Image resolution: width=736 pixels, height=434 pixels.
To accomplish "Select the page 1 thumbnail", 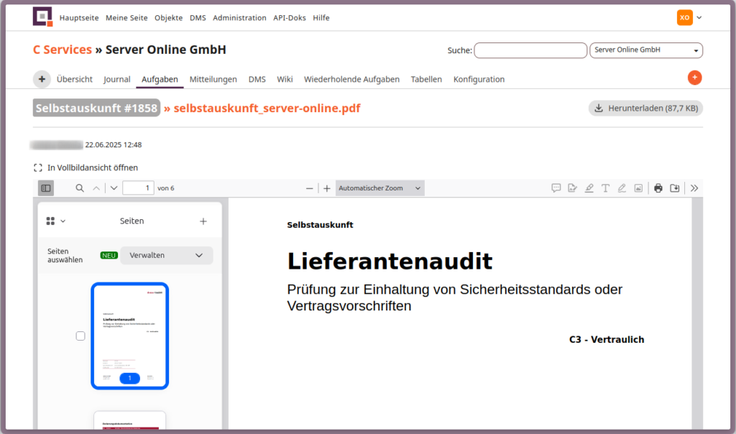I will pos(129,336).
